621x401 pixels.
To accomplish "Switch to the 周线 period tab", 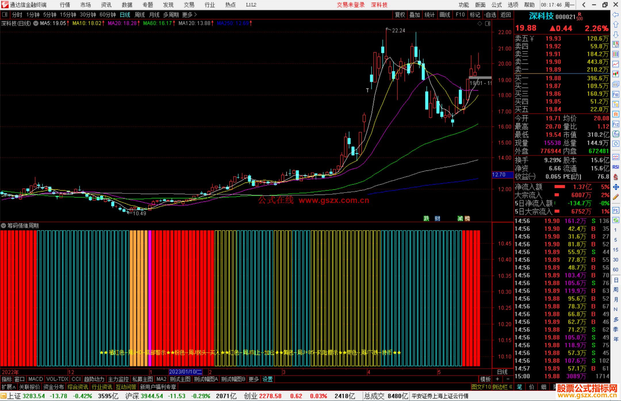I will 140,15.
